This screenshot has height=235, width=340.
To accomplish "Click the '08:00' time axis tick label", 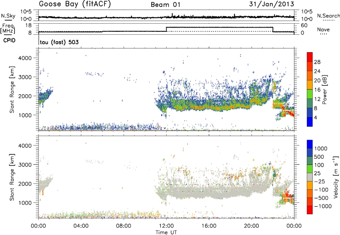I will (124, 226).
